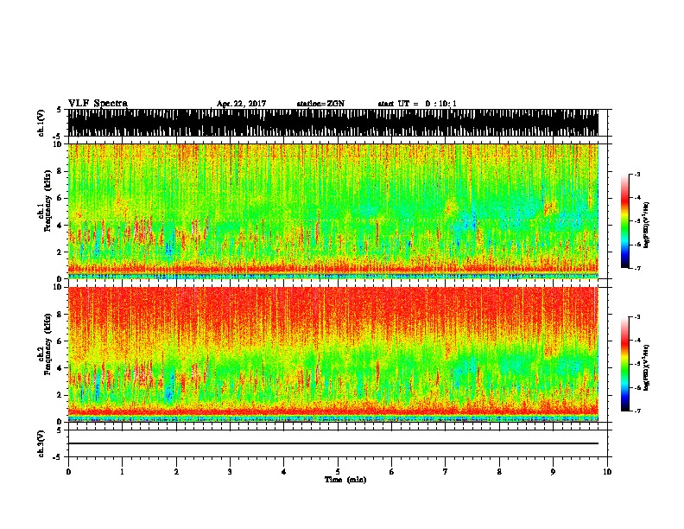Click the 'start UT = 0:10:1' text
This screenshot has height=529, width=684.
click(417, 104)
